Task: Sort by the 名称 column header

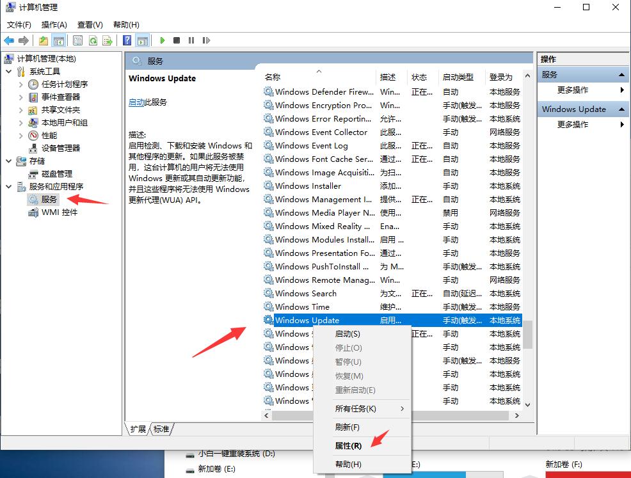Action: pyautogui.click(x=319, y=77)
